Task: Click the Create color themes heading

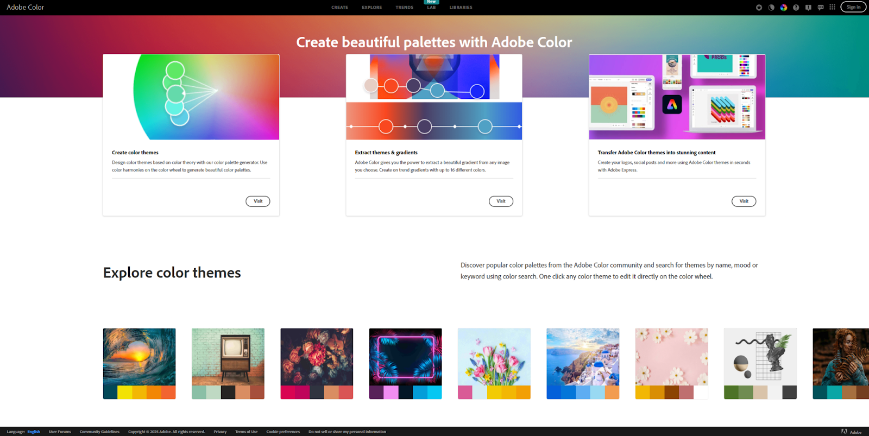Action: click(135, 153)
